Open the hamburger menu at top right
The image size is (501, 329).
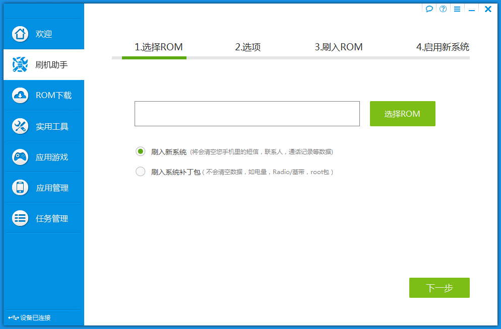click(x=457, y=9)
